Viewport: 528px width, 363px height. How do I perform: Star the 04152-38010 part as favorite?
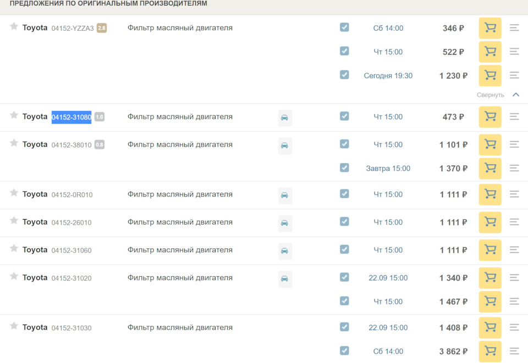tap(14, 143)
